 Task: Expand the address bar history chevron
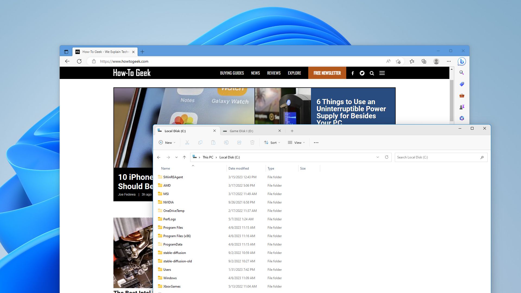pyautogui.click(x=377, y=157)
